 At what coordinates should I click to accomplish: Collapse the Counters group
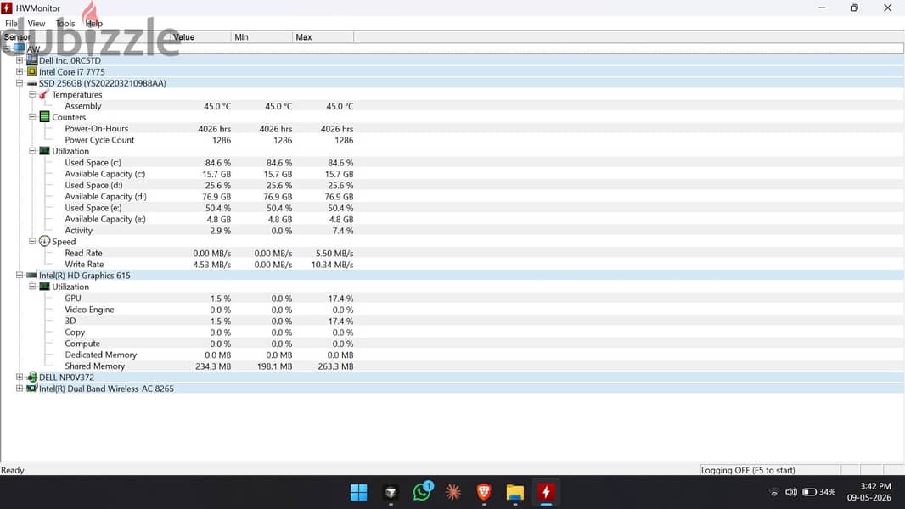(32, 116)
